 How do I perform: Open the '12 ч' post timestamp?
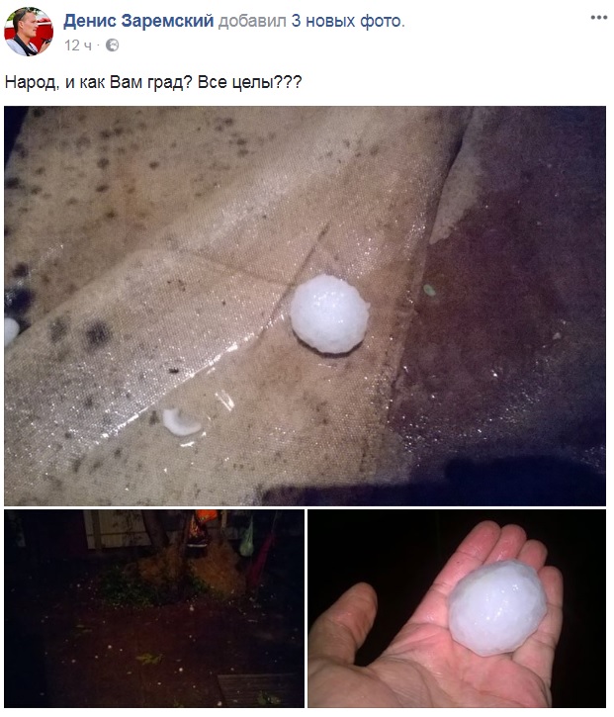tap(78, 45)
